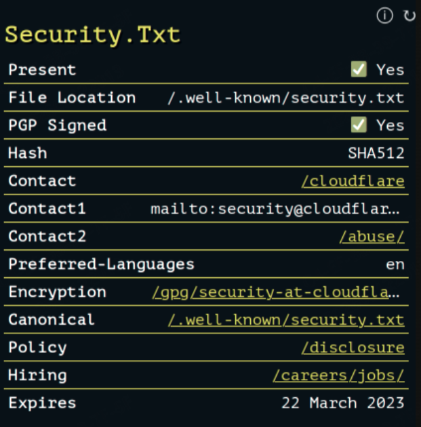This screenshot has width=421, height=427.
Task: Click the Preferred-Languages row label
Action: pyautogui.click(x=101, y=264)
